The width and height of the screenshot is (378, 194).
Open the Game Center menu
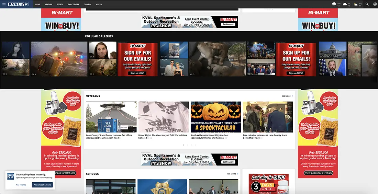pos(73,4)
